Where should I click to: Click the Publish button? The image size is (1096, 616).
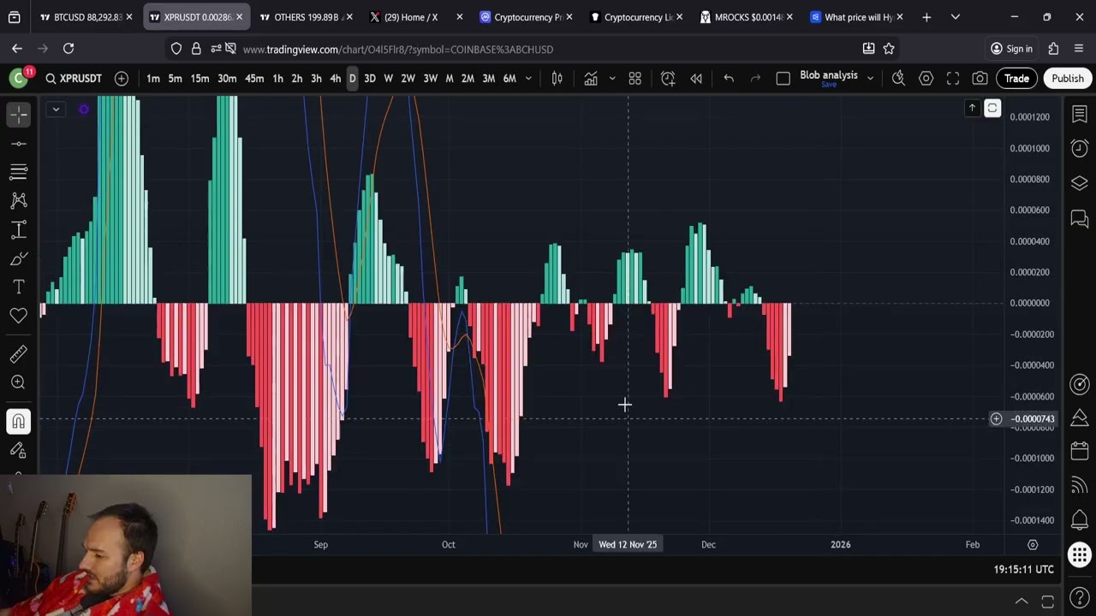1068,79
